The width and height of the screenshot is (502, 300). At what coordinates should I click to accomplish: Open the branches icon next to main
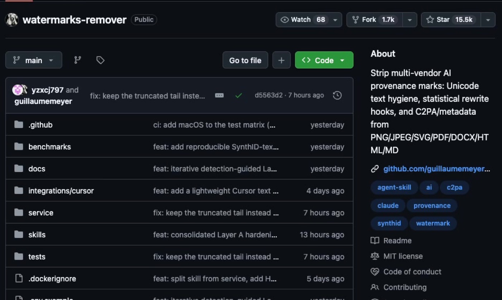[77, 60]
